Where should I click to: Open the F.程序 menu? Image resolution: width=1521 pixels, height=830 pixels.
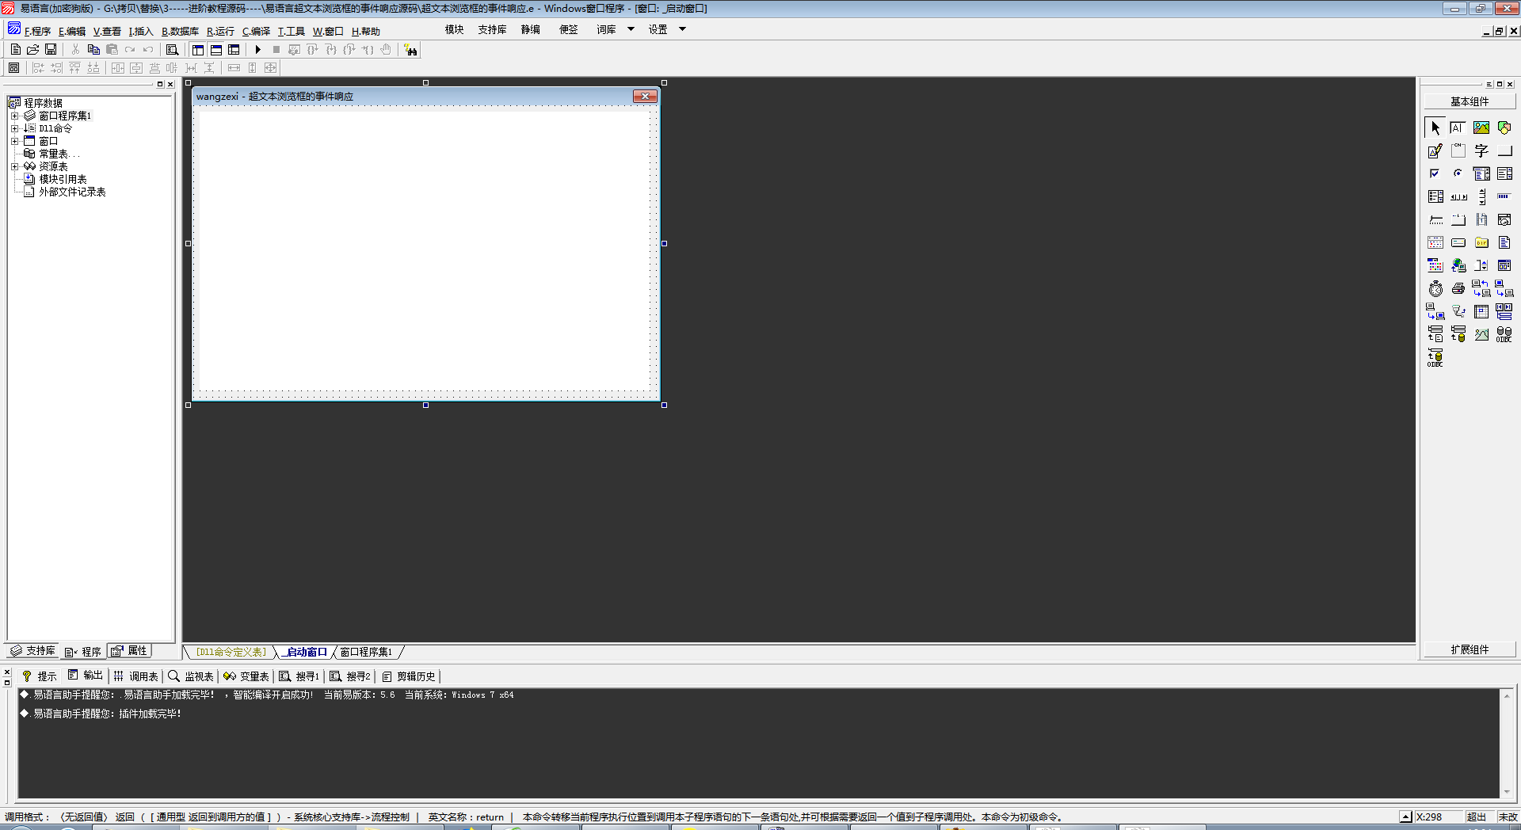coord(37,31)
